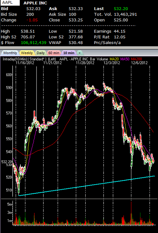The width and height of the screenshot is (158, 233).
Task: Click the (Left) axis setting label
Action: point(52,59)
